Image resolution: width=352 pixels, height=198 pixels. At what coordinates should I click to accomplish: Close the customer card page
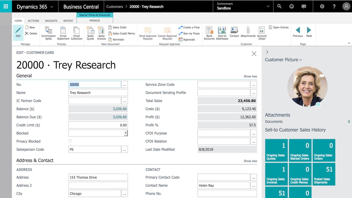pyautogui.click(x=254, y=54)
